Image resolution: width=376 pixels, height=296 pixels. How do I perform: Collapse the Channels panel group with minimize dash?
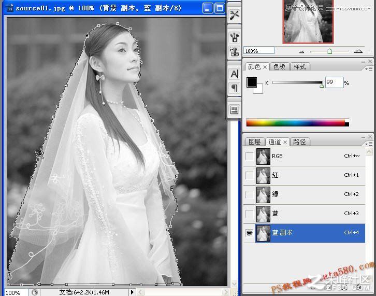(363, 137)
